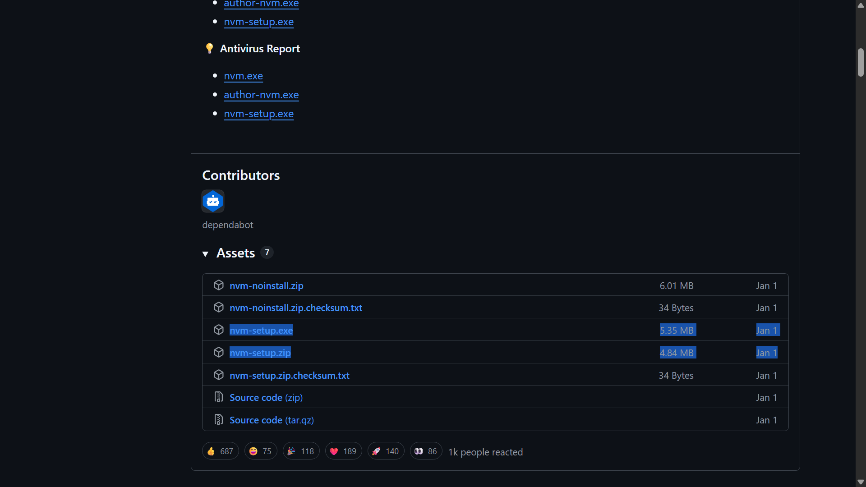Toggle the party popper reaction (118)
Screen dimensions: 866x487
[301, 451]
